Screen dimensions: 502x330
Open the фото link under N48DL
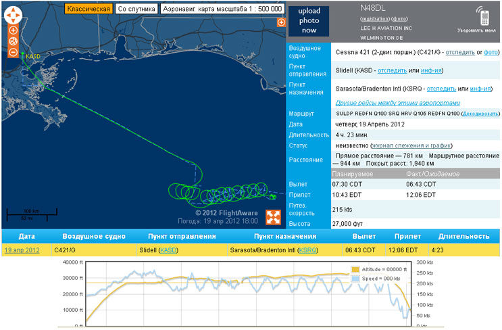[x=399, y=19]
